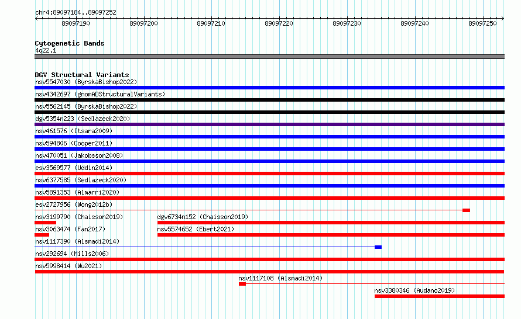Click the short red bar under nsv3199790

46,223
